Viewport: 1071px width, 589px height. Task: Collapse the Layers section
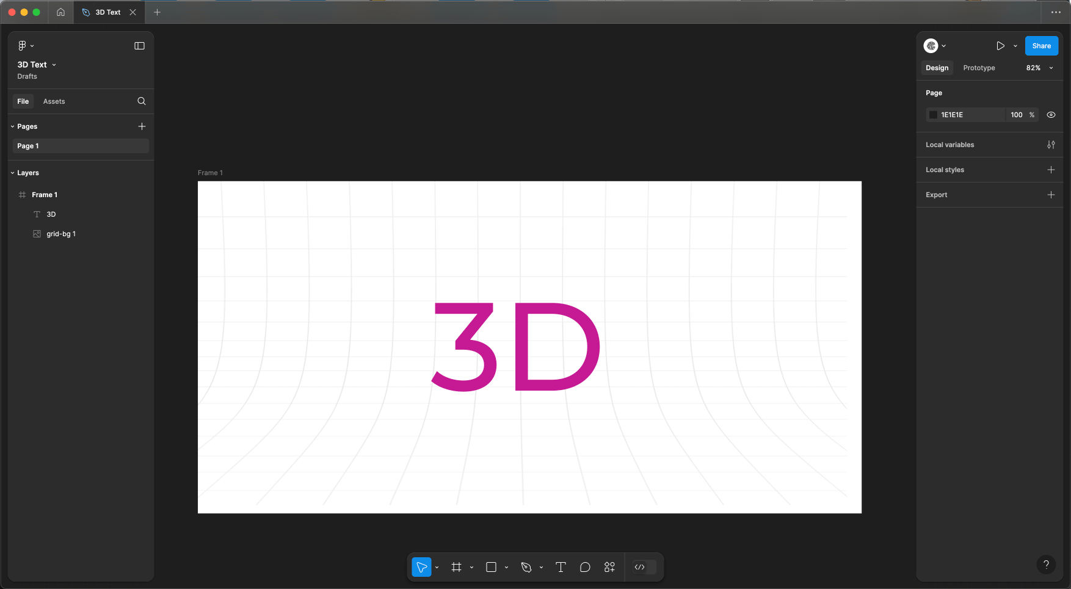click(13, 173)
